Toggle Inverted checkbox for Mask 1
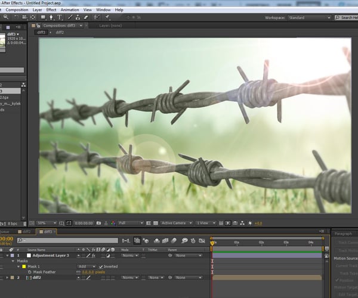The width and height of the screenshot is (358, 298). coord(101,266)
